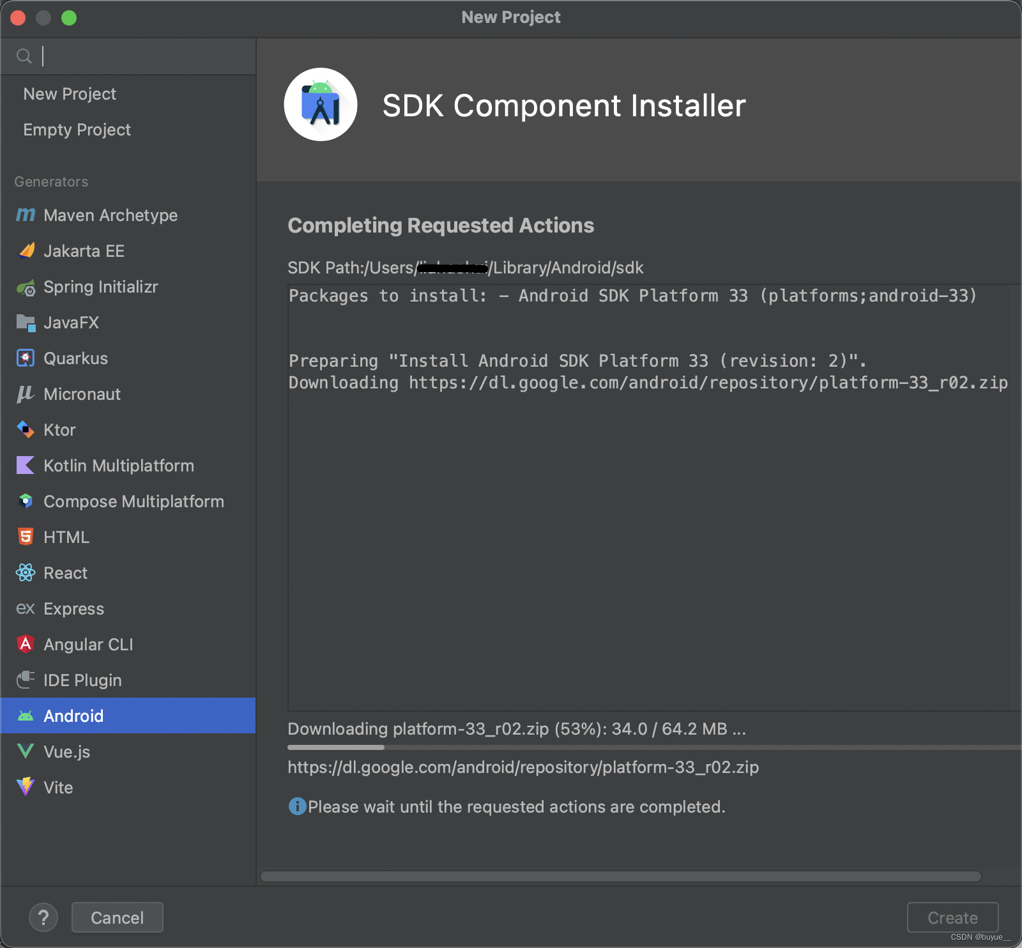Select the Quarkus label
Image resolution: width=1022 pixels, height=948 pixels.
(75, 358)
